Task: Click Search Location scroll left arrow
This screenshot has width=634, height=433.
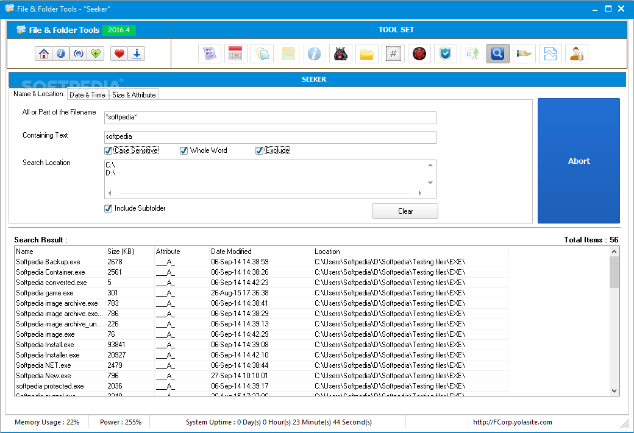Action: (x=110, y=193)
